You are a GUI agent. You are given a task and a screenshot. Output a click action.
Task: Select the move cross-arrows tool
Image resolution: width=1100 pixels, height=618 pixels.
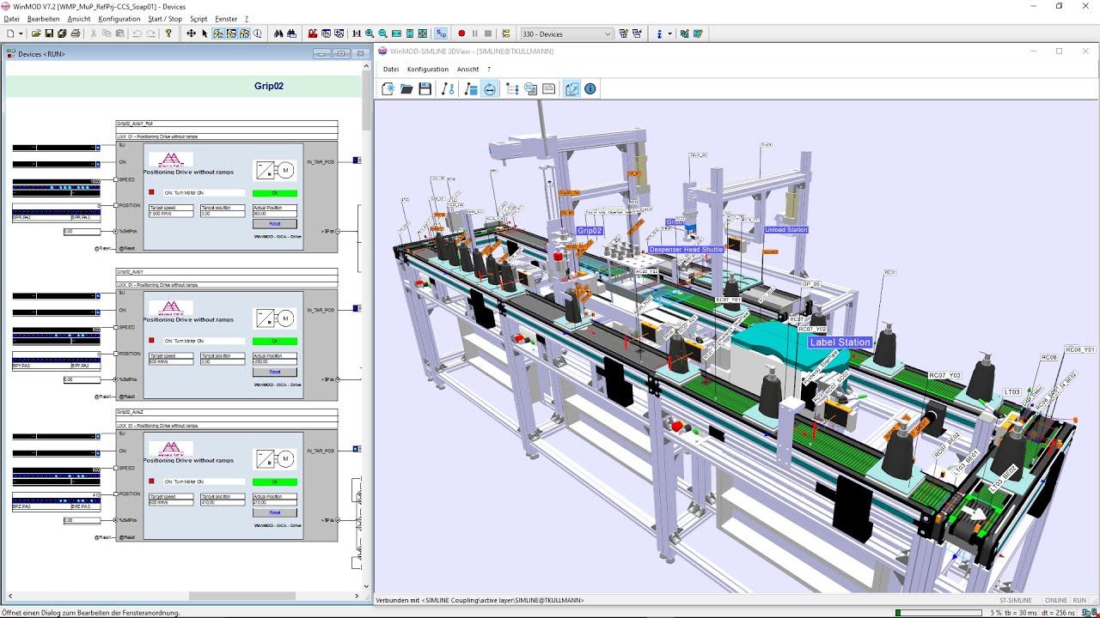(x=191, y=33)
